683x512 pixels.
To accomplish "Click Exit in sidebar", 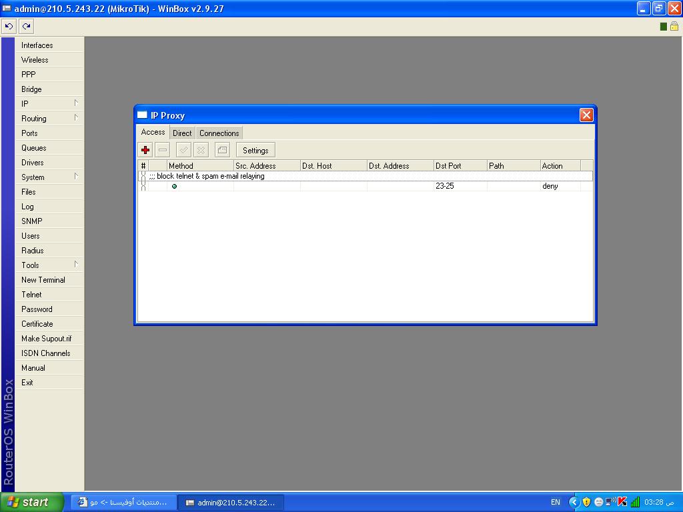I will [49, 383].
